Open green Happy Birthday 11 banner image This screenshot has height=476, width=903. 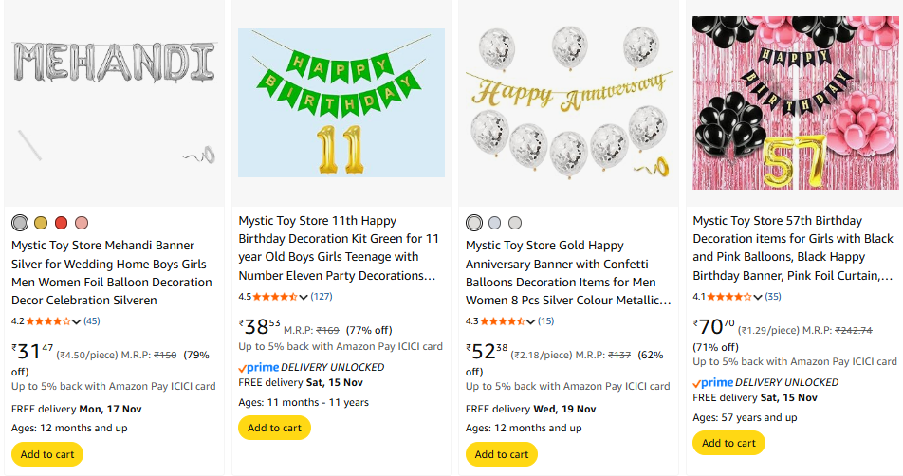point(341,102)
